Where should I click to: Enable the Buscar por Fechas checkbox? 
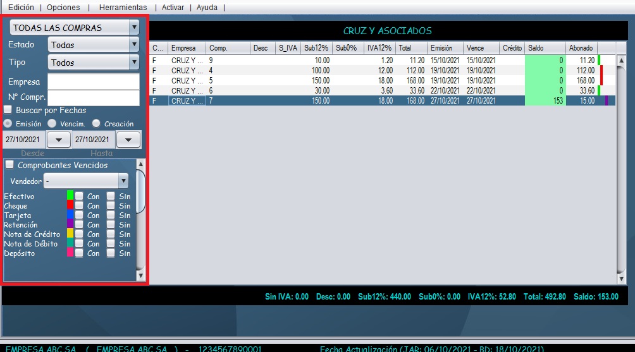[x=8, y=110]
